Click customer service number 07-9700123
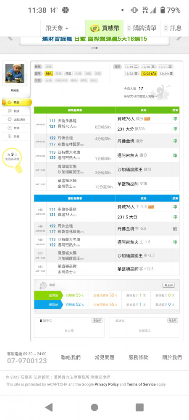This screenshot has height=420, width=189. pos(27,361)
